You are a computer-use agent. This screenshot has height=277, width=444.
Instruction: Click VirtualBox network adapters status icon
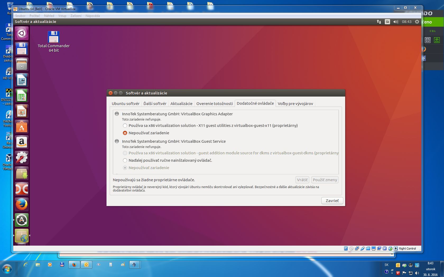pyautogui.click(x=357, y=249)
